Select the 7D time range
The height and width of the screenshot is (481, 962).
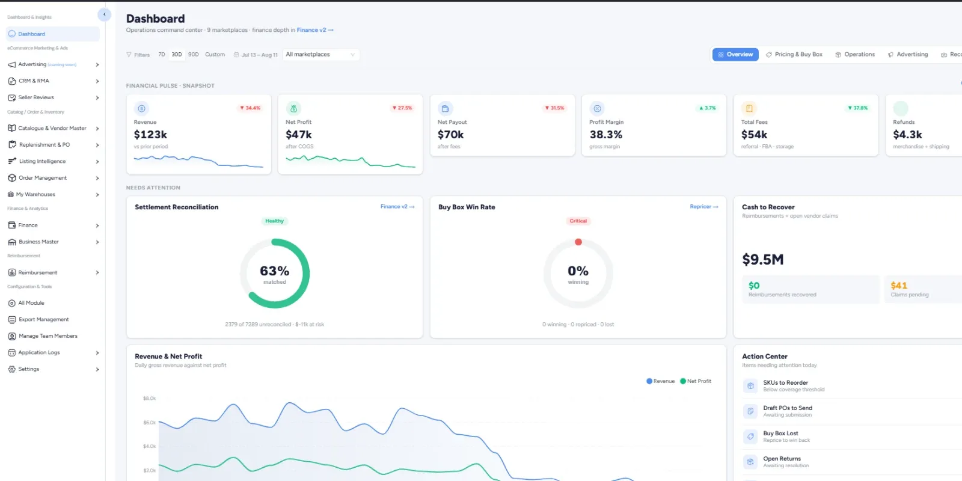click(162, 55)
